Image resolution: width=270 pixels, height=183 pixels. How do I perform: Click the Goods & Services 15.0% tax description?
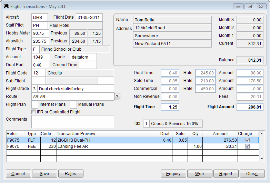(176, 124)
